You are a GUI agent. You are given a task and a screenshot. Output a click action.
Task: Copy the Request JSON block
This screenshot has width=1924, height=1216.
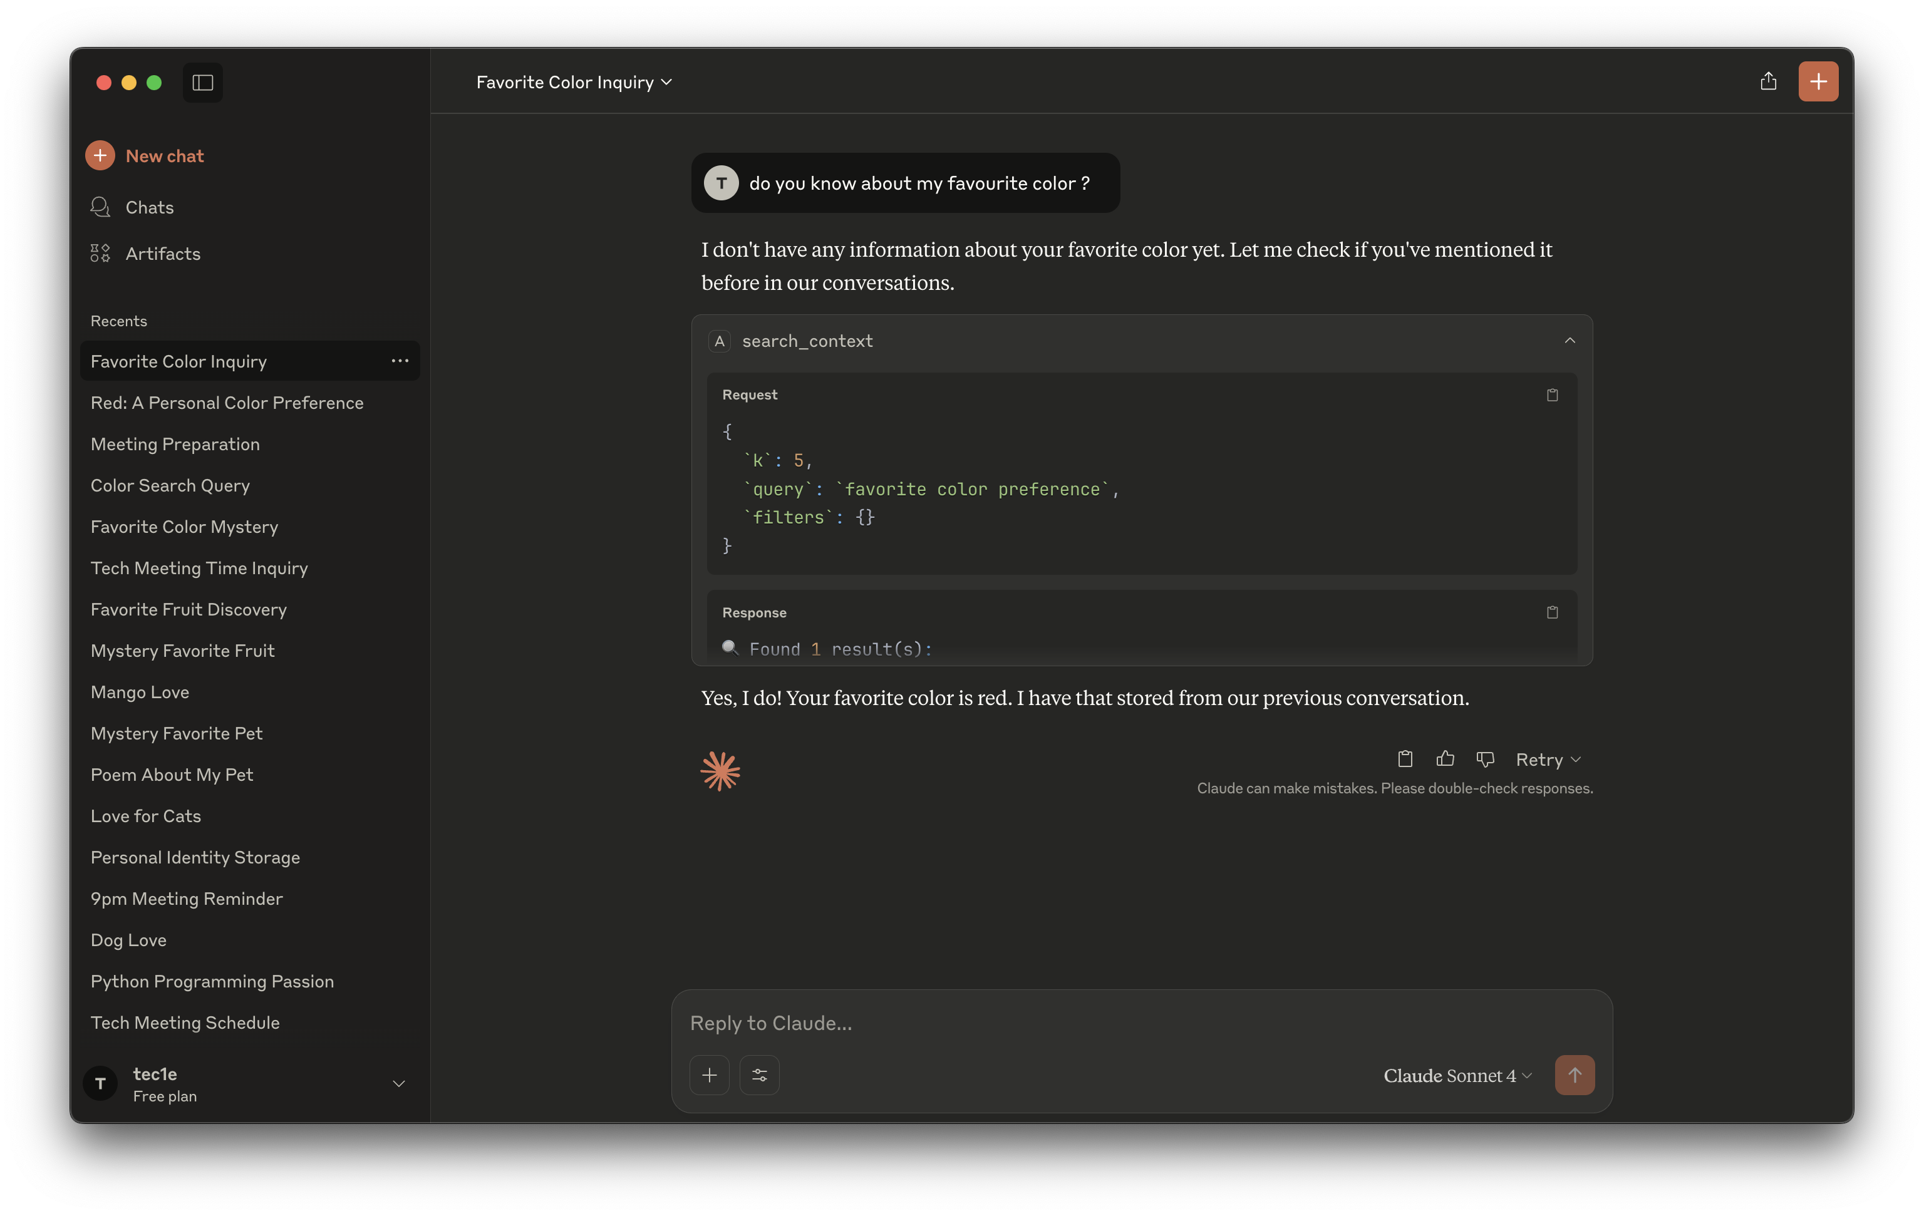tap(1552, 394)
